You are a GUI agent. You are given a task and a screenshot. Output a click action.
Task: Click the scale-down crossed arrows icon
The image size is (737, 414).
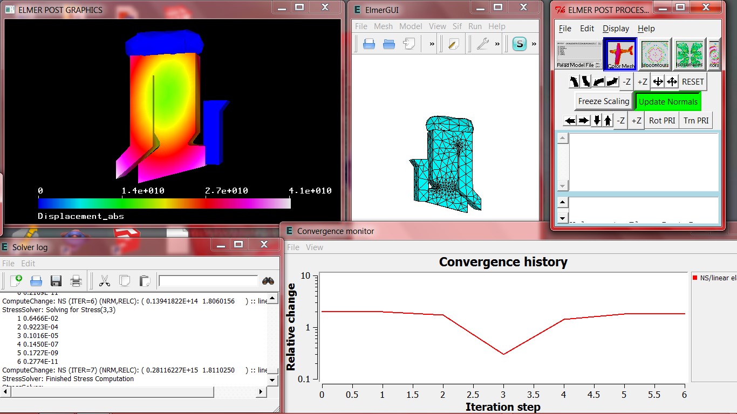658,82
